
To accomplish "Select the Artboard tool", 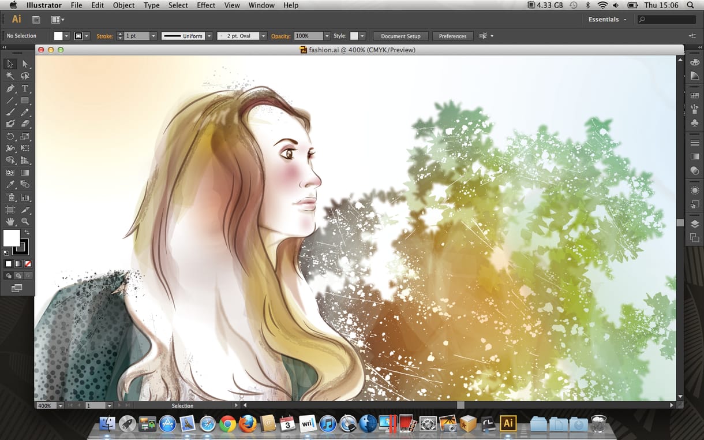I will click(x=10, y=210).
